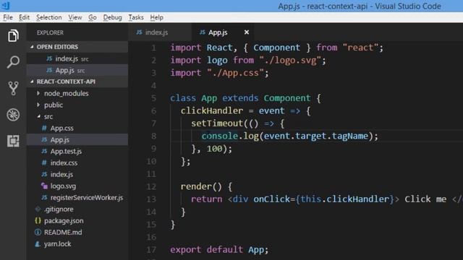The width and height of the screenshot is (463, 260).
Task: Click 'render()' in the code editor
Action: (201, 186)
